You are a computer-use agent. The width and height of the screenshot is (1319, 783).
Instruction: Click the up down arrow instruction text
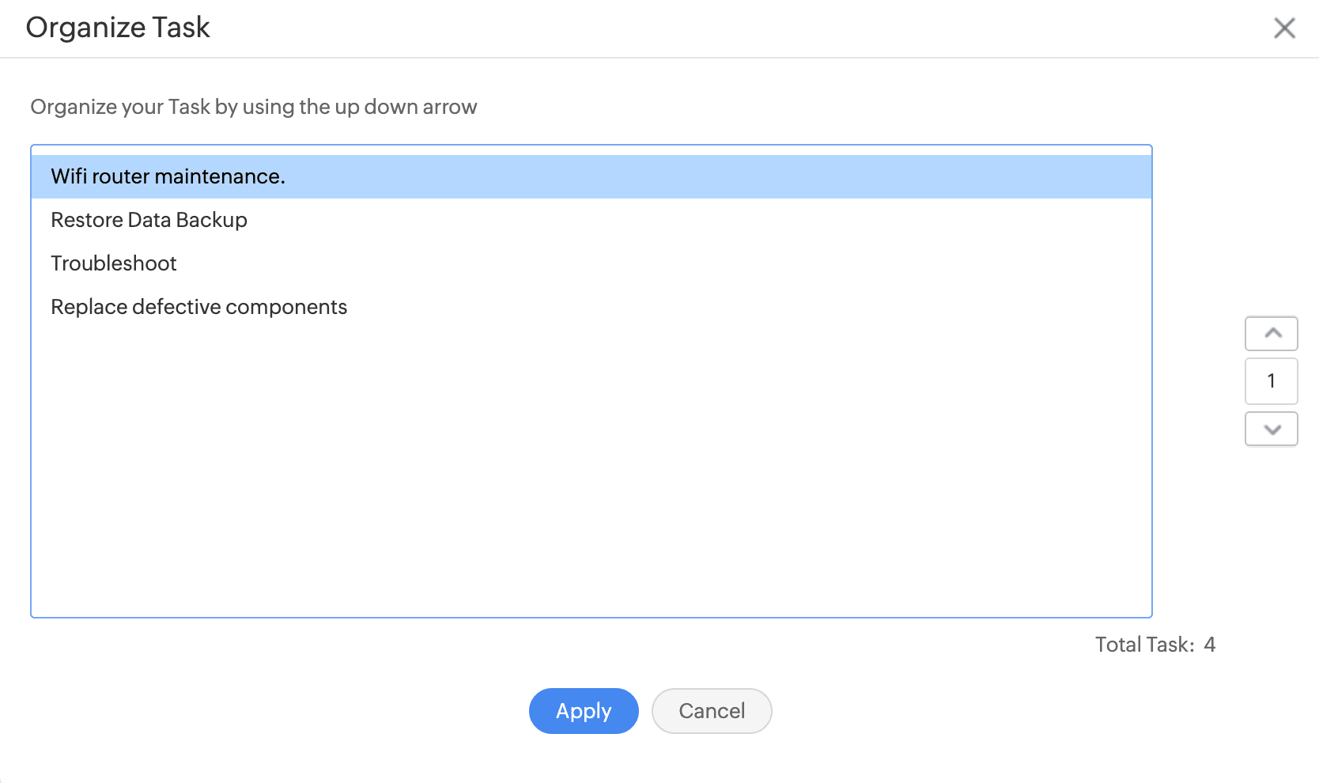[254, 107]
